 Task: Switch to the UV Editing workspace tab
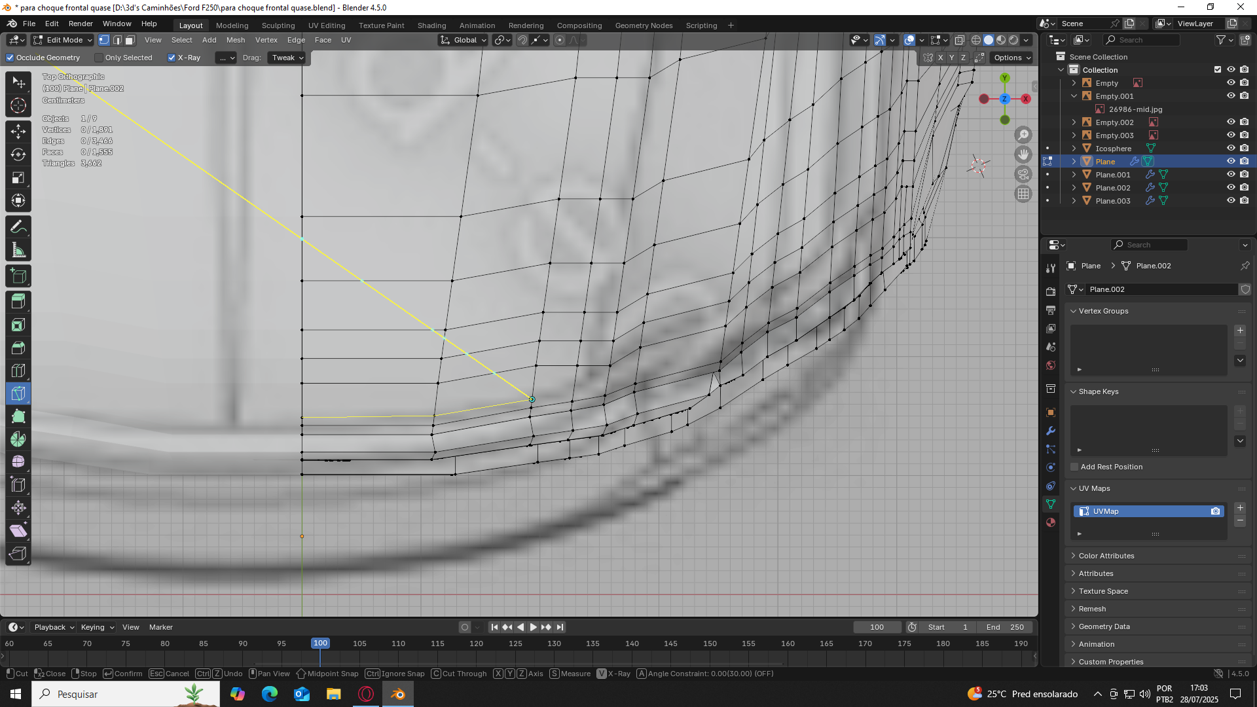326,26
